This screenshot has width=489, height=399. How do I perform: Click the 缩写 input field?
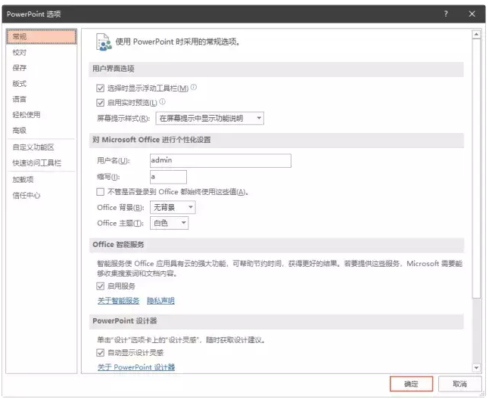[x=168, y=177]
